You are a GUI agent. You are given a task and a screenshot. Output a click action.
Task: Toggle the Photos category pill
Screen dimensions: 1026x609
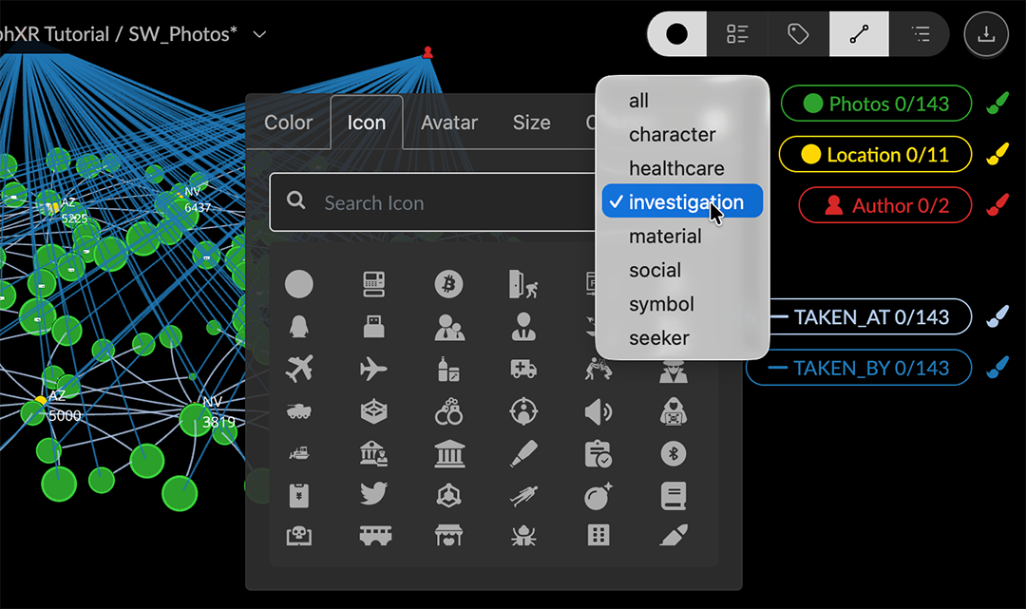pos(875,104)
